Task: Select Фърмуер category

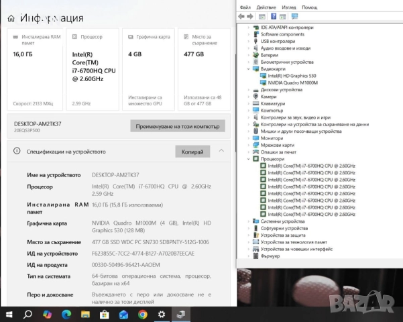Action: point(270,256)
